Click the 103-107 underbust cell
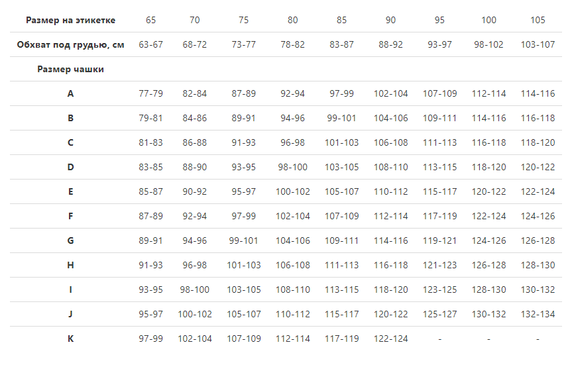Viewport: 570px width, 367px height. coord(538,44)
